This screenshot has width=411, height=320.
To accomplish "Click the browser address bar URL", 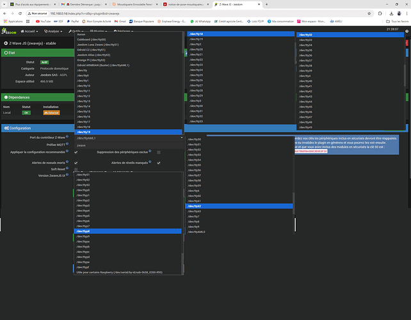I will (x=85, y=13).
